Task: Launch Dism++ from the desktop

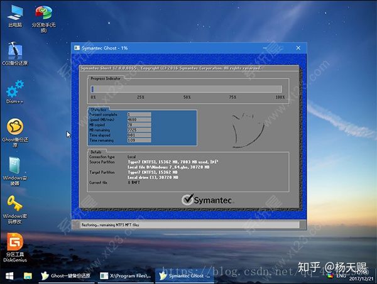Action: [15, 92]
